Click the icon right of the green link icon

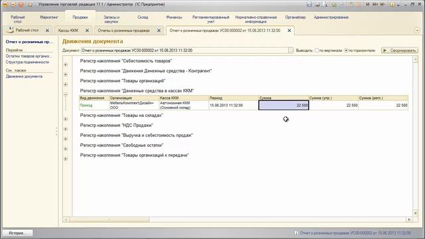point(342,5)
